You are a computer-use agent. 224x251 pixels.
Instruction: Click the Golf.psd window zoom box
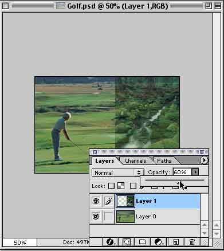[x=209, y=6]
